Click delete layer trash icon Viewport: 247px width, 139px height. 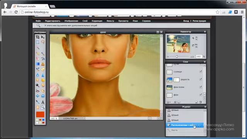(x=200, y=102)
